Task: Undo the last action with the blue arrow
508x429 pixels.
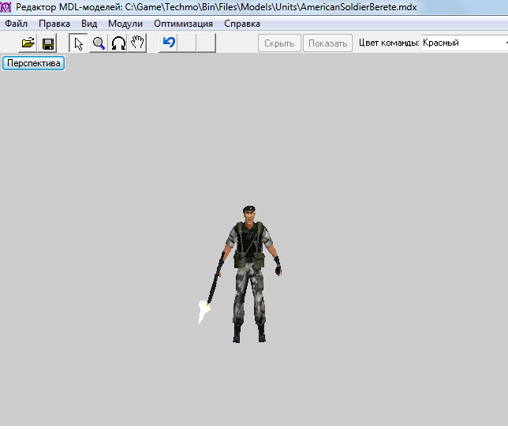Action: point(169,43)
